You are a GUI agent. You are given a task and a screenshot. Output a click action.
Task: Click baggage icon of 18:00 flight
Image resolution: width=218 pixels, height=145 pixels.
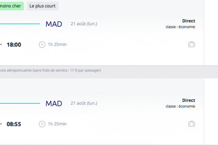click(192, 44)
